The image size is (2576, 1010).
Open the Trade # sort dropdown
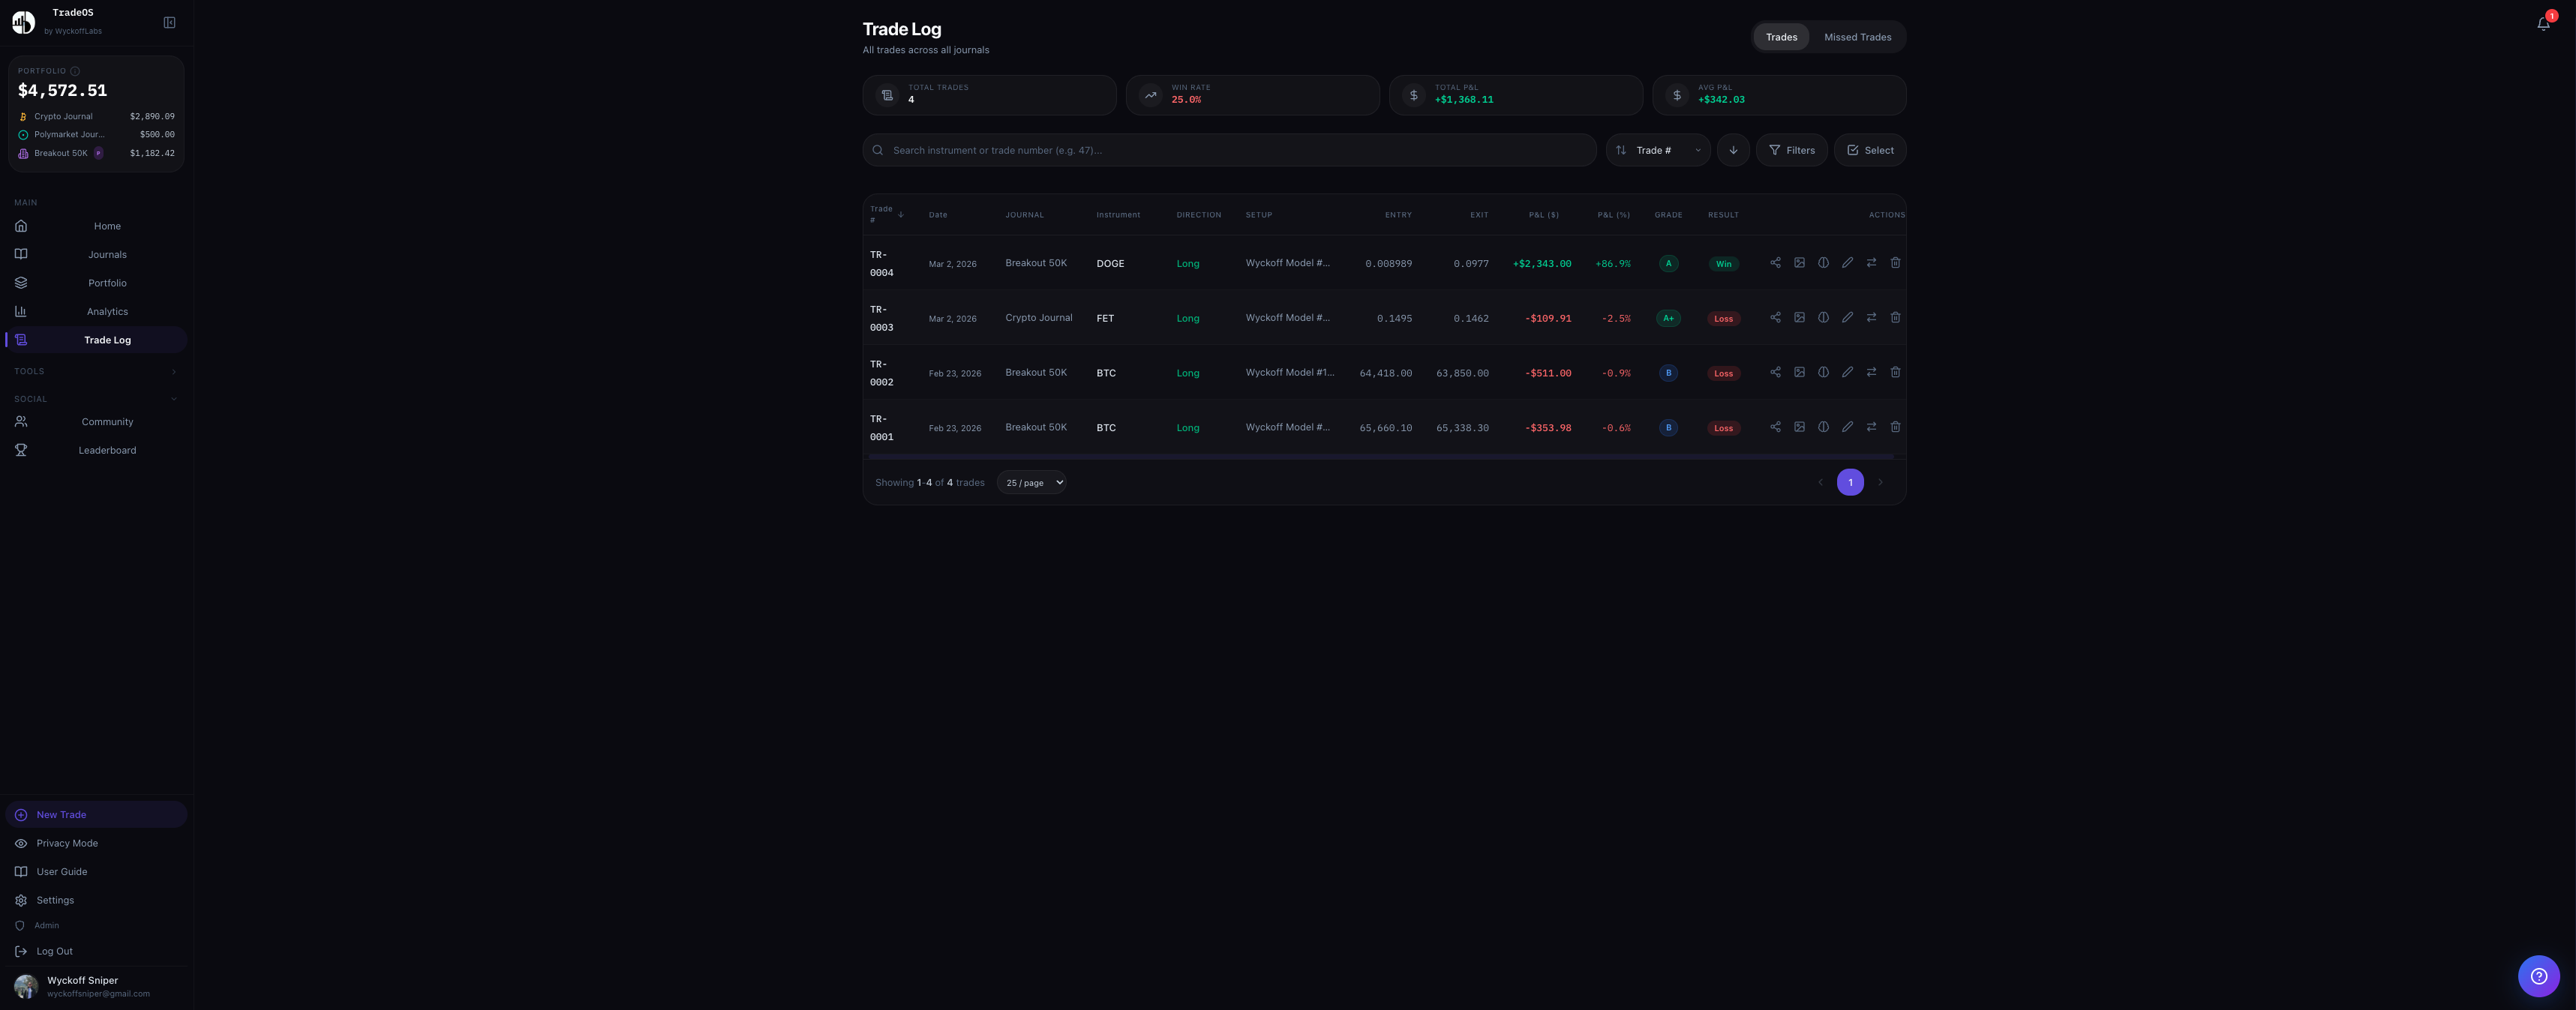[x=1657, y=150]
